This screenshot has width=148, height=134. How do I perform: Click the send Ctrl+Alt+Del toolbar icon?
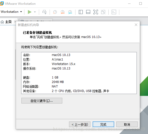click(x=44, y=12)
